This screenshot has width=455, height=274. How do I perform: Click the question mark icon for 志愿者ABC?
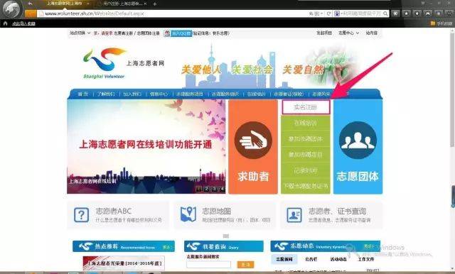click(81, 215)
